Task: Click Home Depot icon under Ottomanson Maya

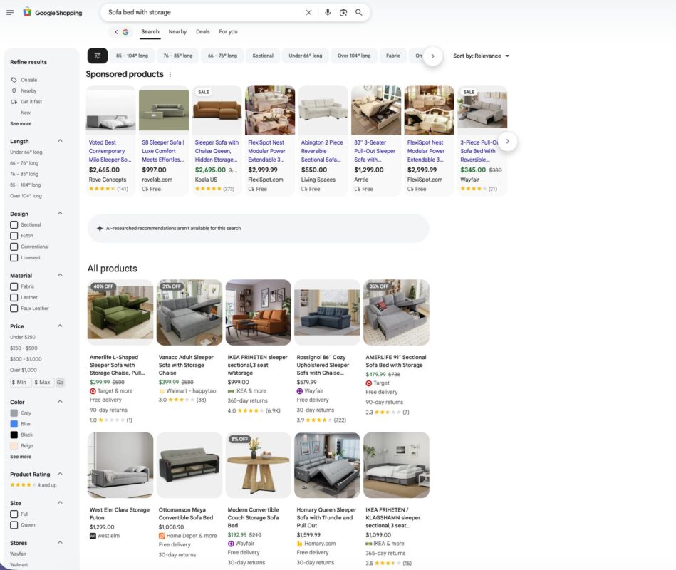Action: tap(162, 536)
